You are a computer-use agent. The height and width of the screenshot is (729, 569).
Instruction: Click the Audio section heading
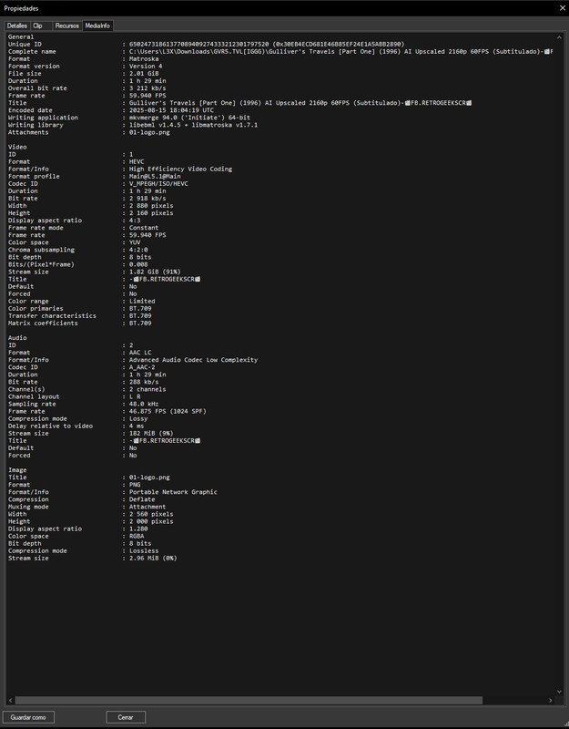pyautogui.click(x=17, y=338)
